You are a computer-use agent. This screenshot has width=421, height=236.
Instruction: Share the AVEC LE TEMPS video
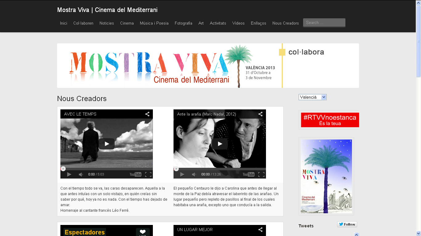(147, 114)
